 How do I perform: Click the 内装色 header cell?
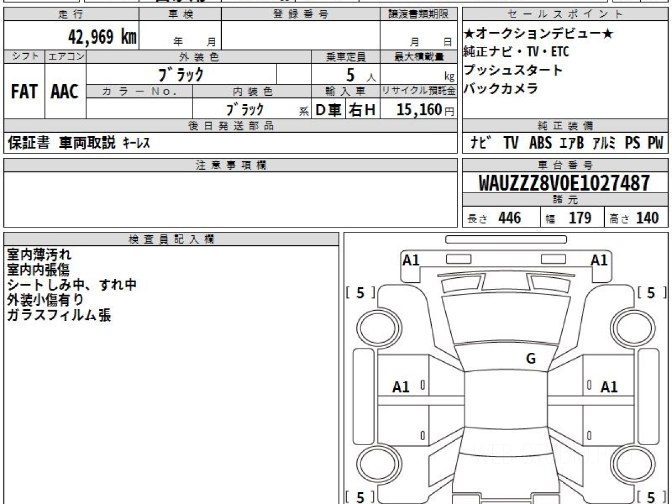[x=252, y=91]
